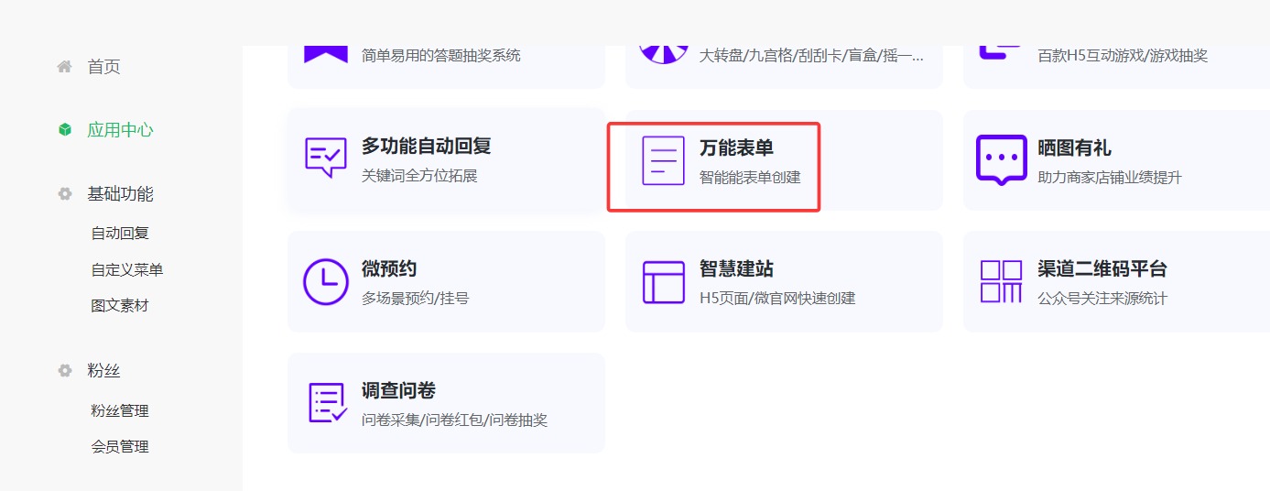Viewport: 1270px width, 491px height.
Task: Click the 多功能自动回复 chat-check icon
Action: pyautogui.click(x=325, y=158)
